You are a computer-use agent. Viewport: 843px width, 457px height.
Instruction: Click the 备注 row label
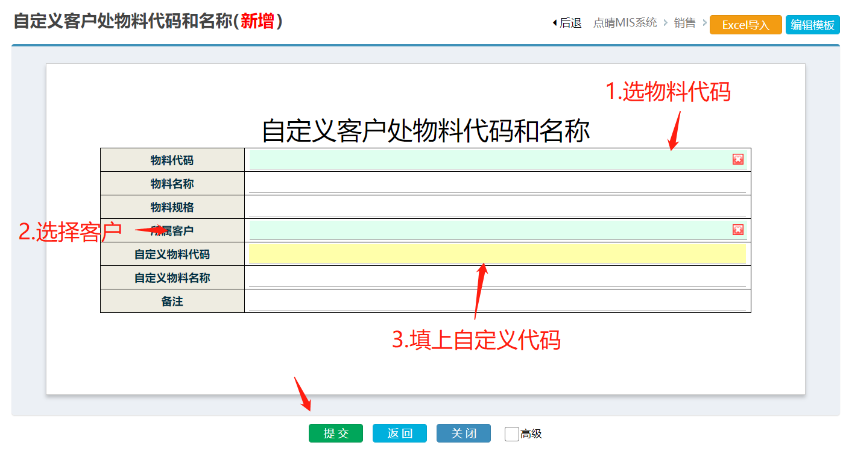click(172, 301)
